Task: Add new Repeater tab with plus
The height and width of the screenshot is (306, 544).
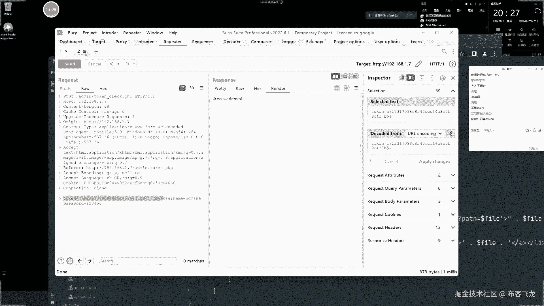Action: click(96, 51)
